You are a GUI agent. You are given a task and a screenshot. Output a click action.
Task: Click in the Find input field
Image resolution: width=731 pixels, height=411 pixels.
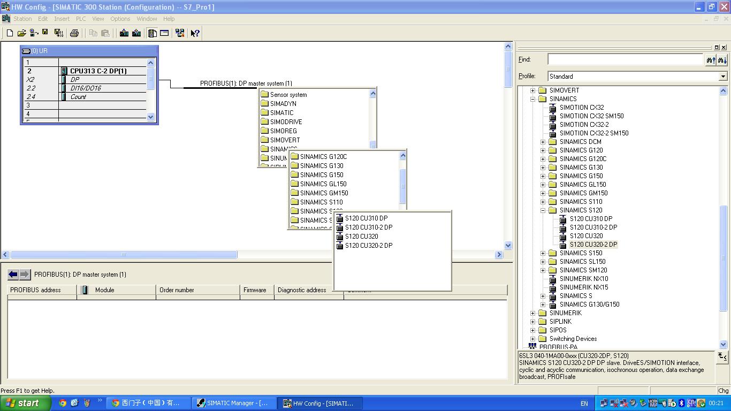(625, 60)
